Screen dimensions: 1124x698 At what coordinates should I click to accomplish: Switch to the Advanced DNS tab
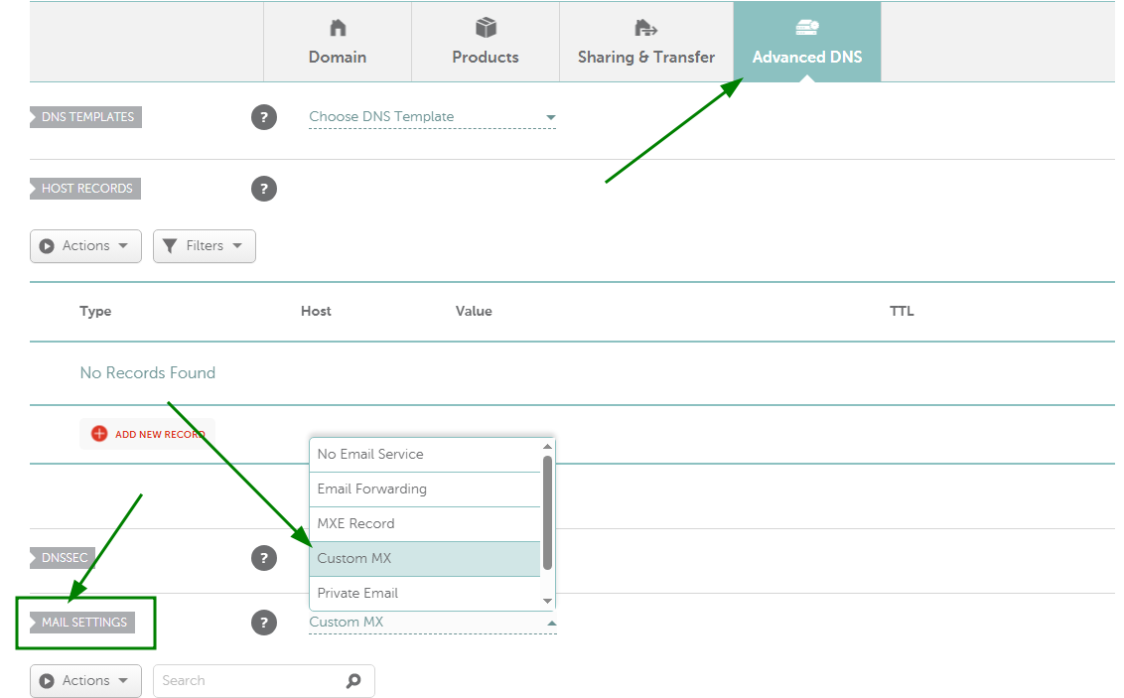click(806, 42)
